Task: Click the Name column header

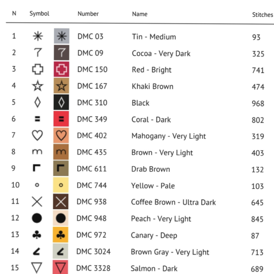Action: [140, 14]
